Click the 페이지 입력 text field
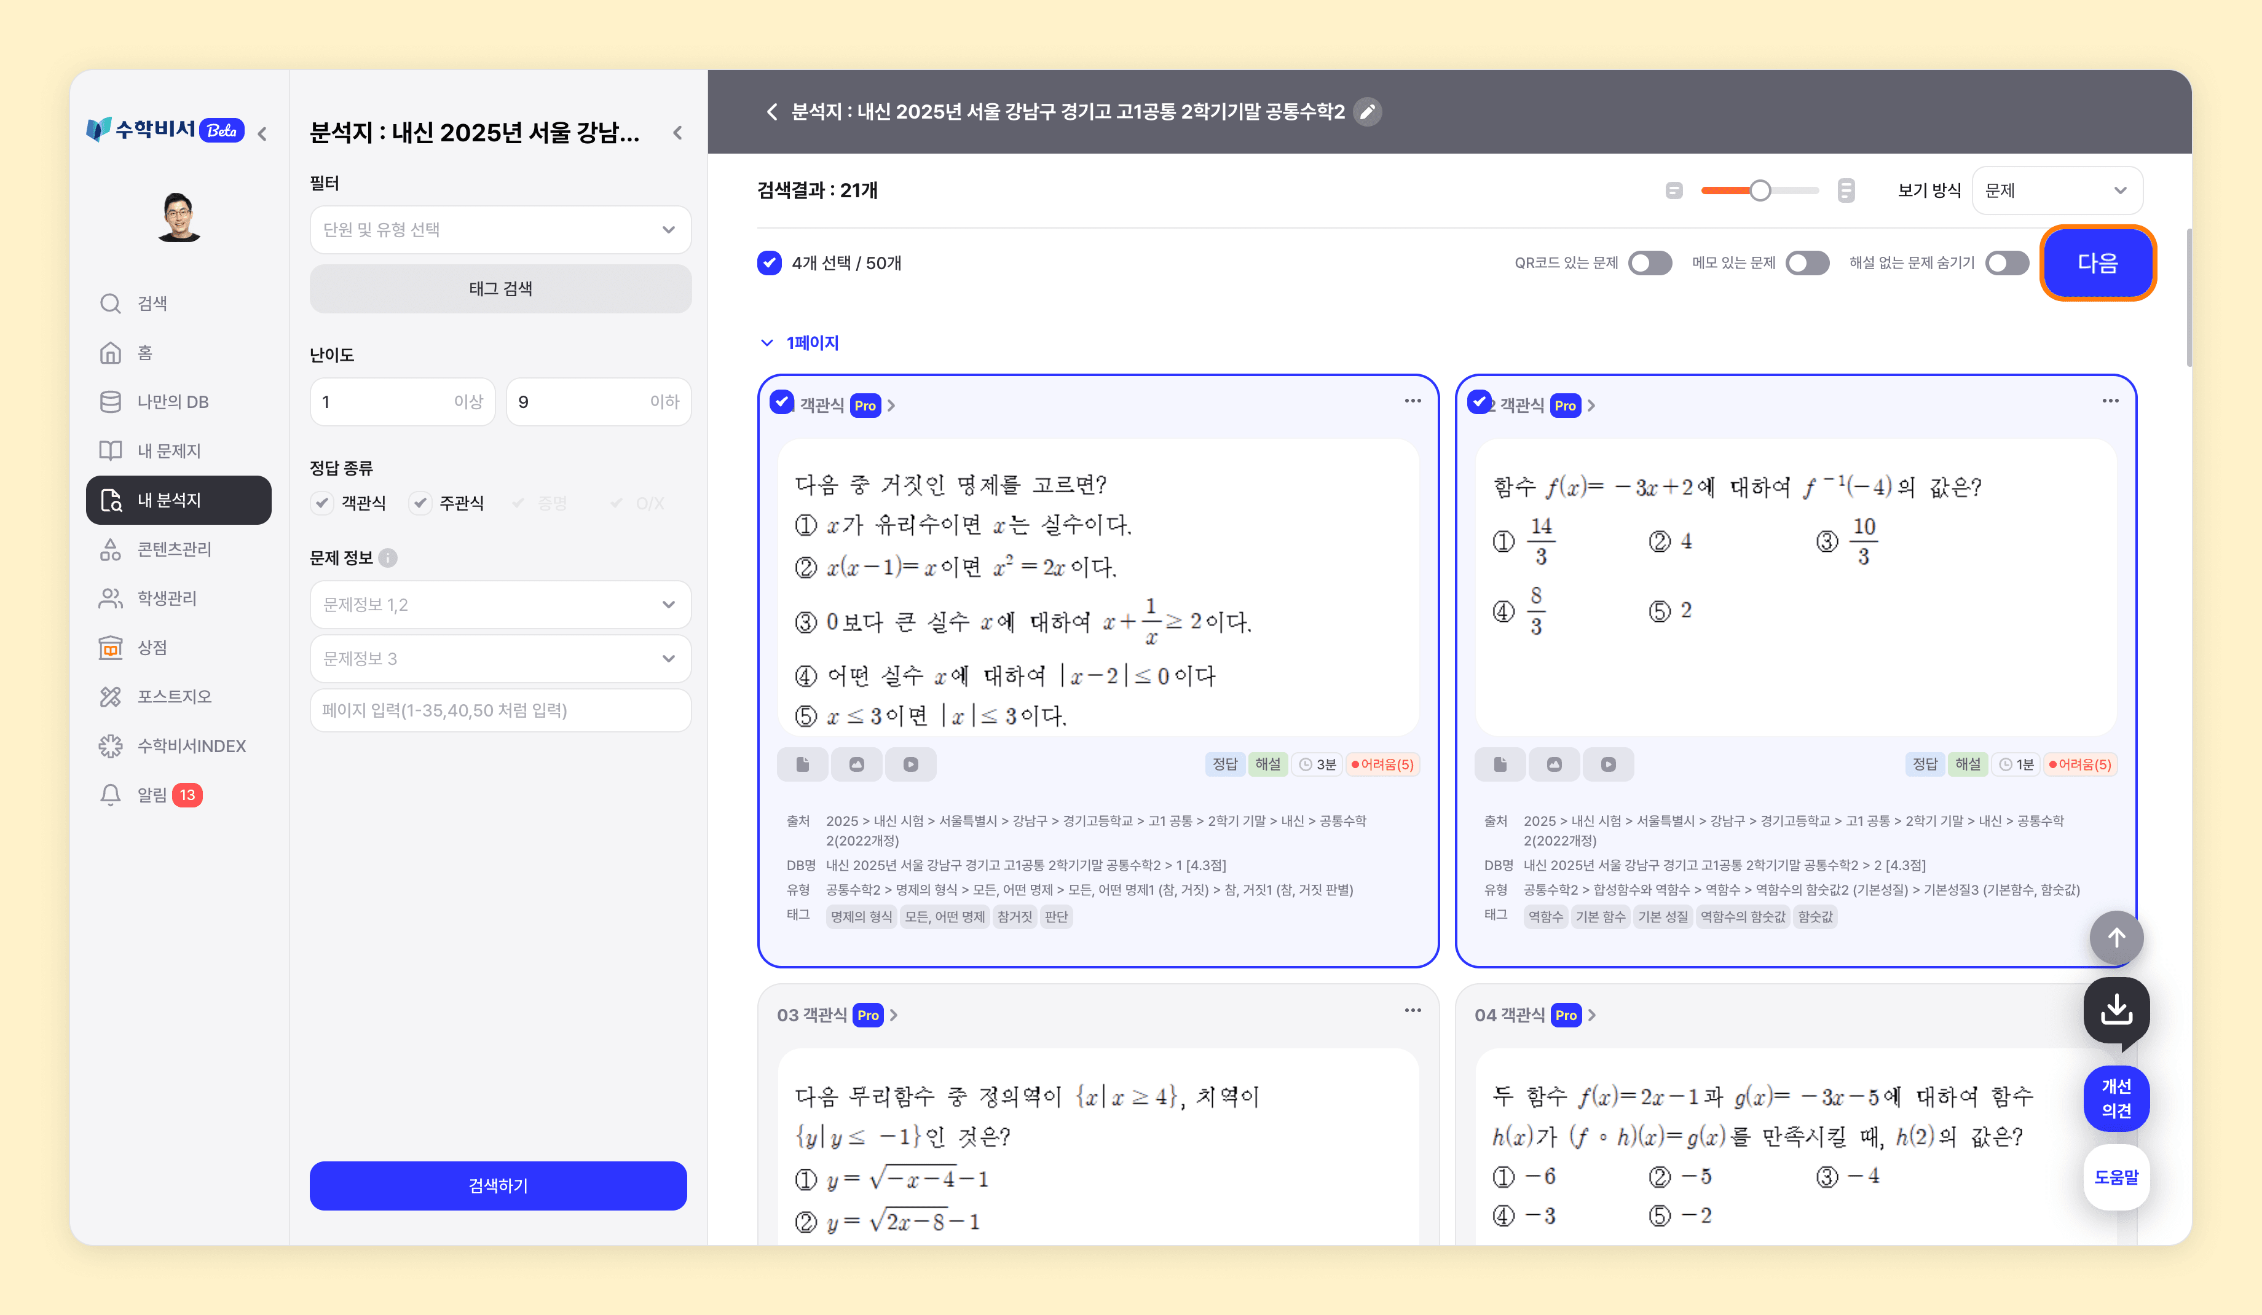This screenshot has height=1315, width=2262. [x=500, y=710]
